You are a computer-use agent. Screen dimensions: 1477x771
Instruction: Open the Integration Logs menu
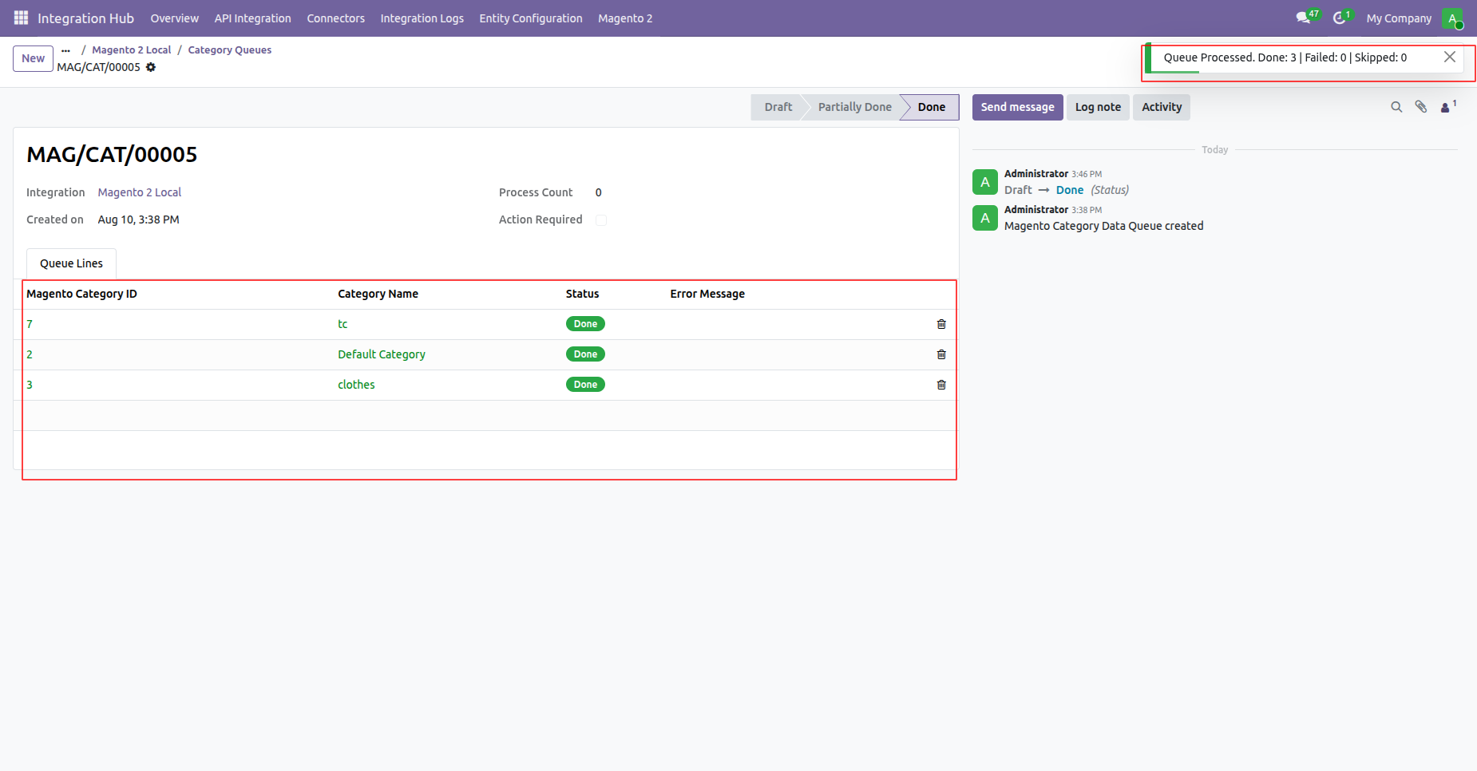tap(422, 18)
